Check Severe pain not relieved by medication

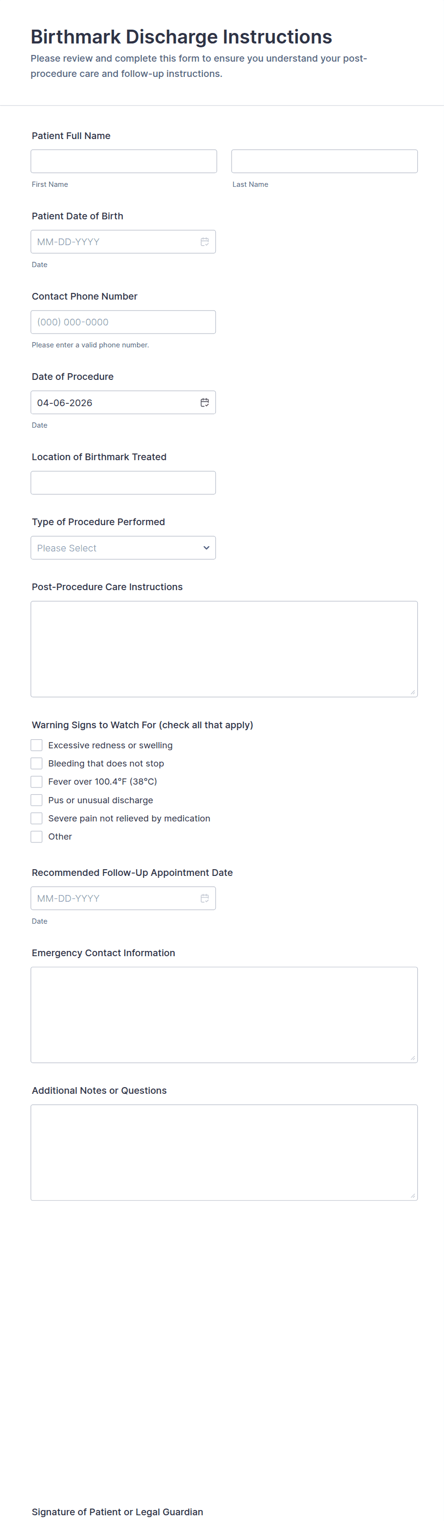(37, 819)
